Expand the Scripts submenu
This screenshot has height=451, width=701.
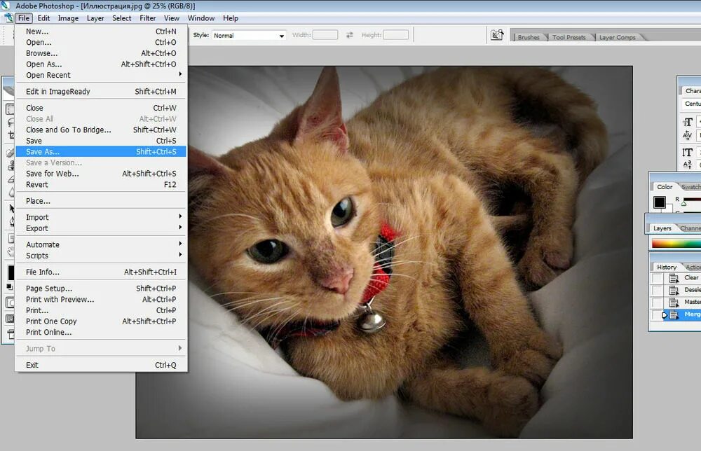(x=100, y=256)
